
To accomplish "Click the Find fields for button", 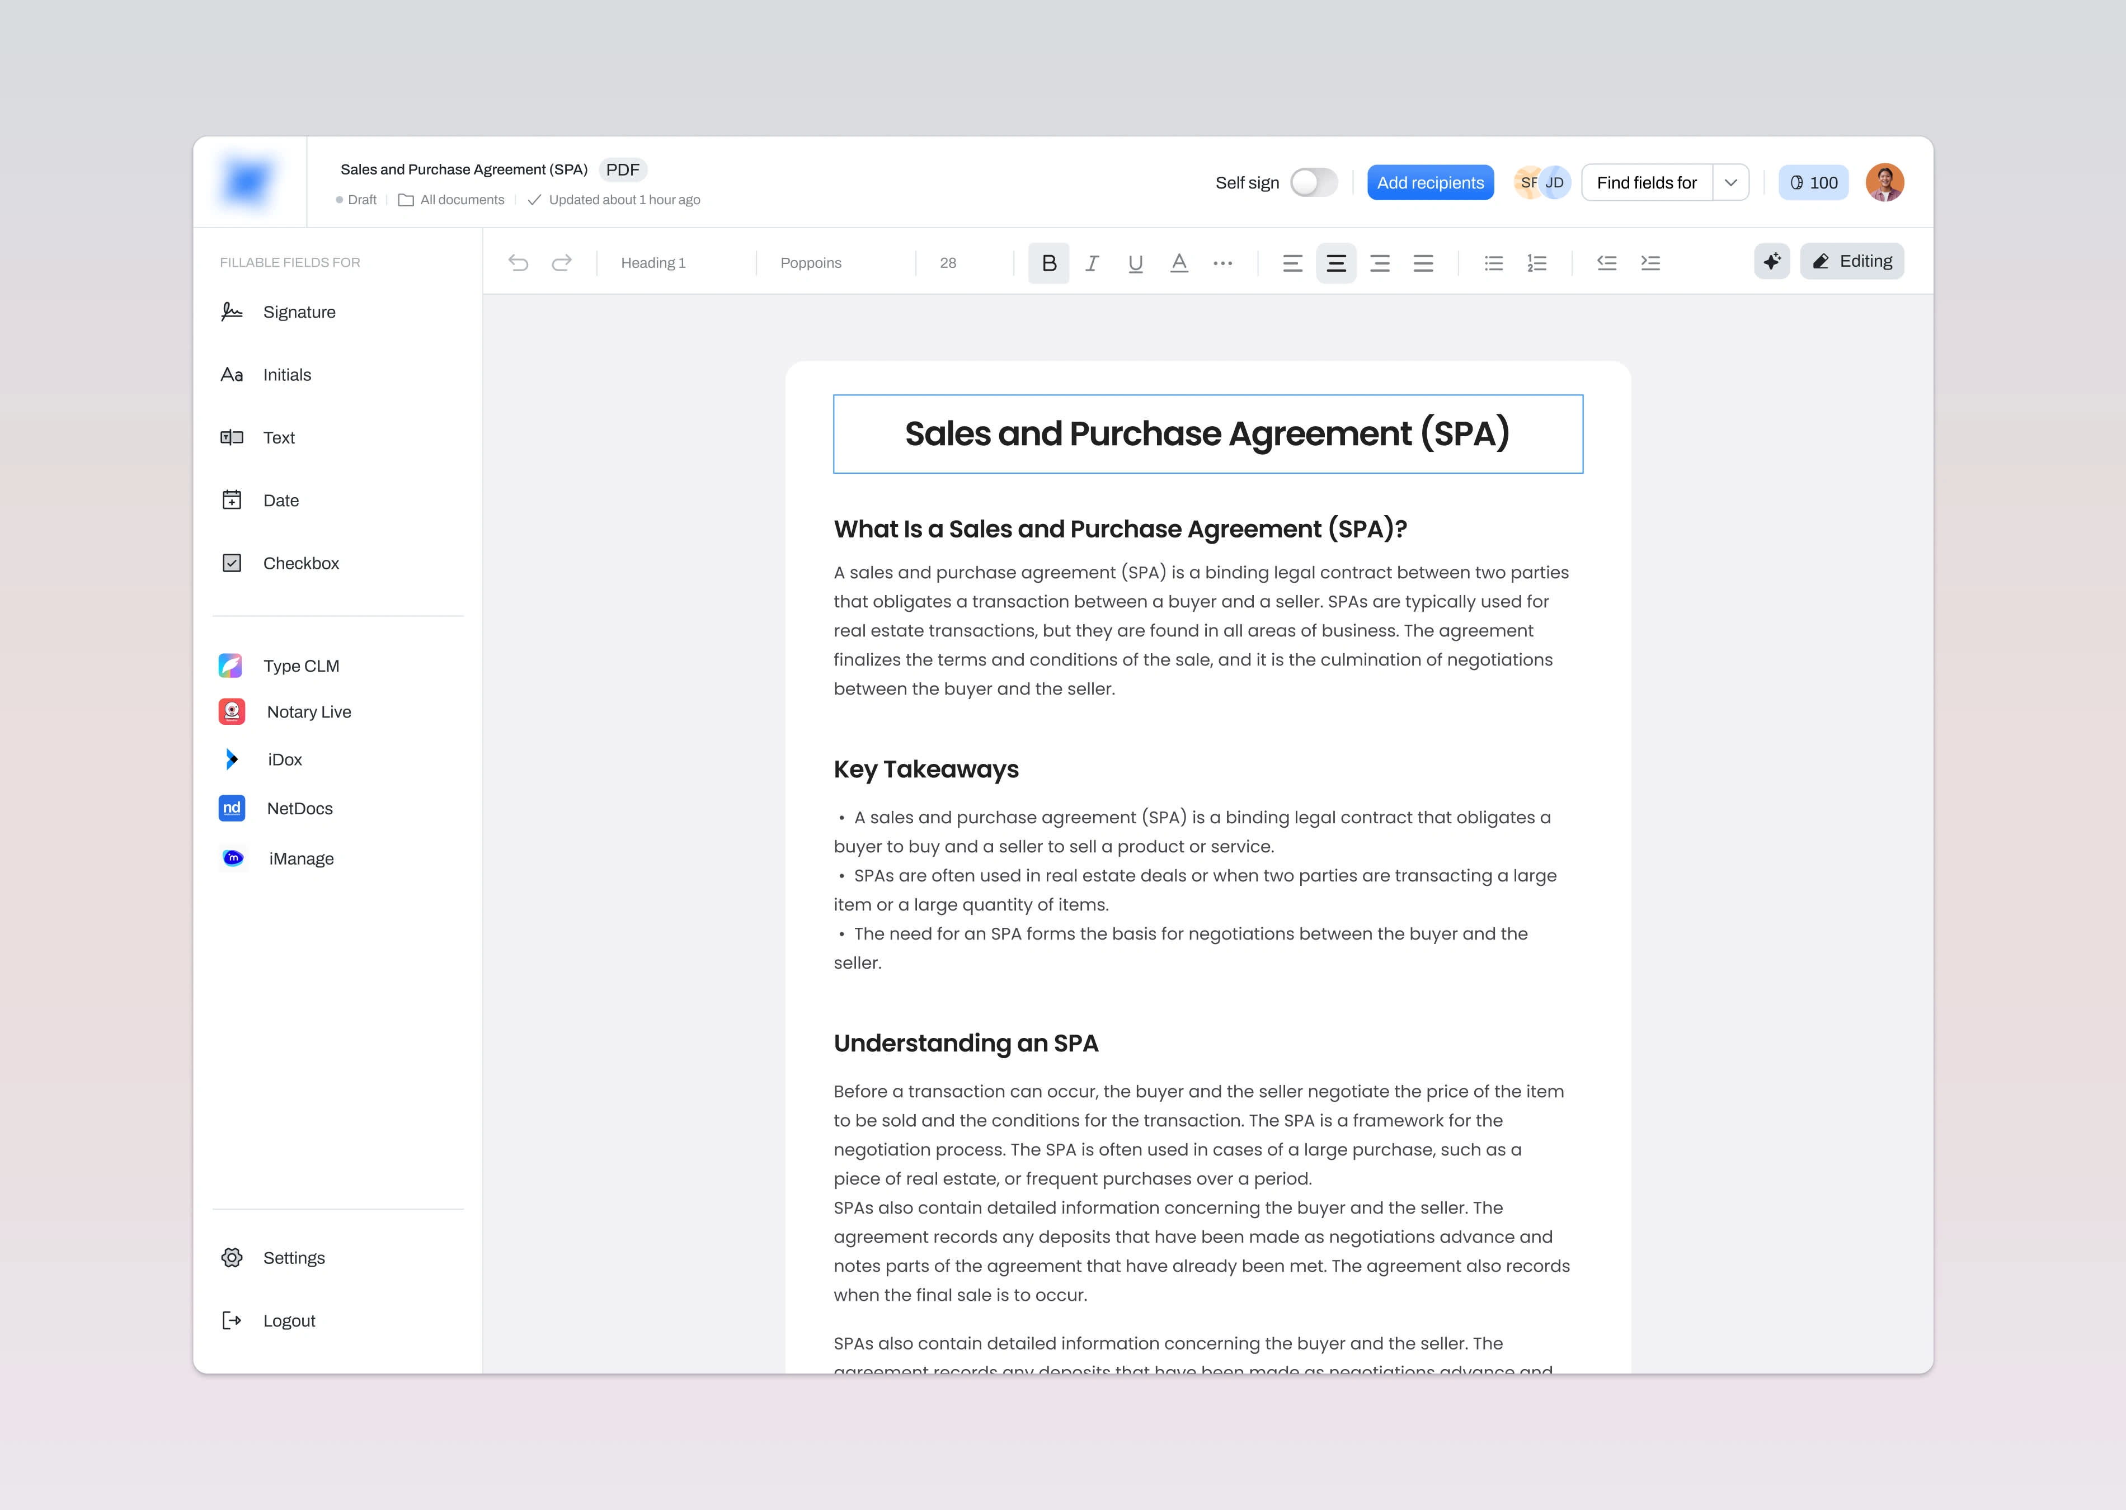I will (1647, 182).
